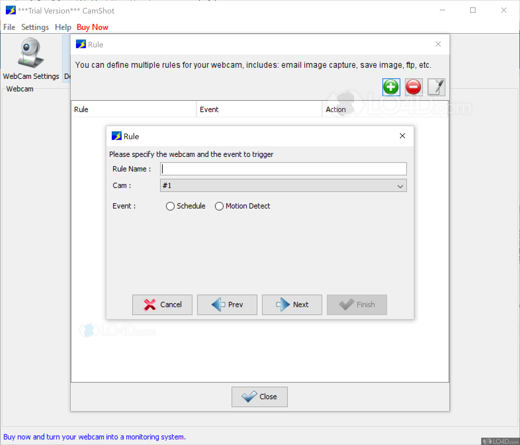Close the outer Rule list window
This screenshot has height=445, width=520.
coord(438,44)
